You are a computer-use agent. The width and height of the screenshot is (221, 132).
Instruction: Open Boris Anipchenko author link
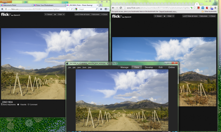point(9,105)
